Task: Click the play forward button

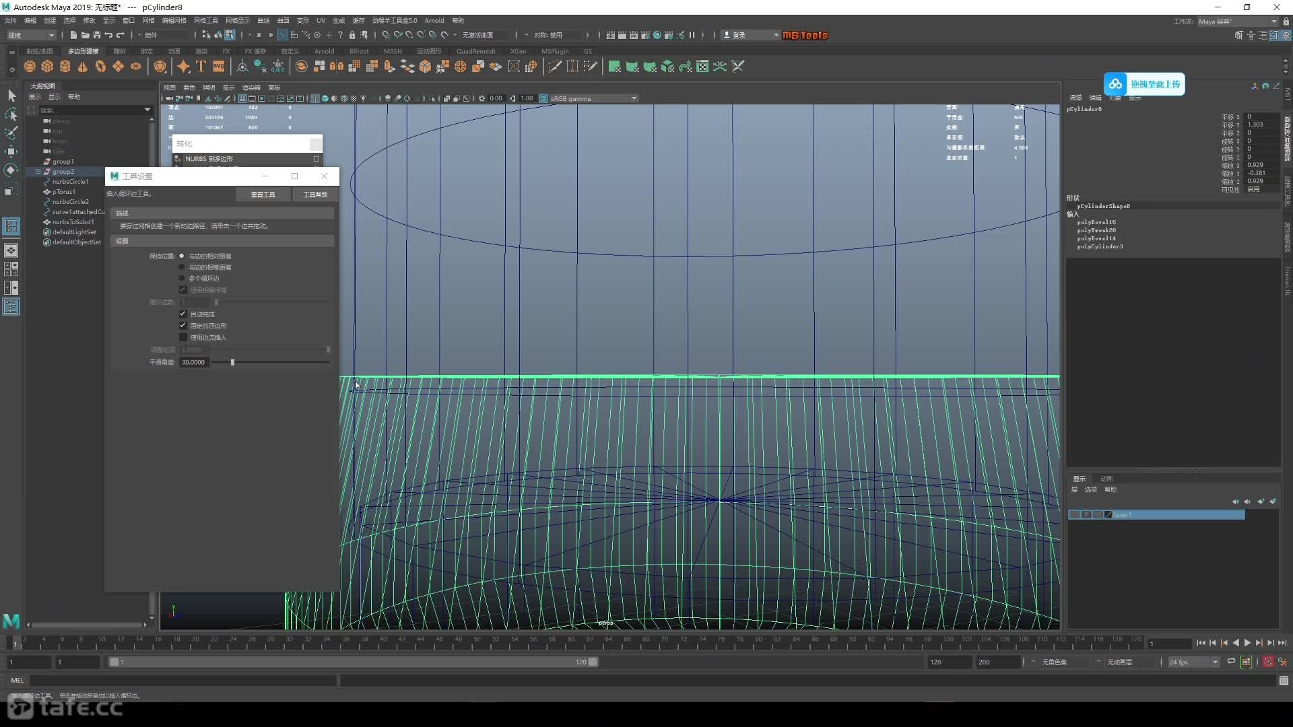Action: [1247, 644]
